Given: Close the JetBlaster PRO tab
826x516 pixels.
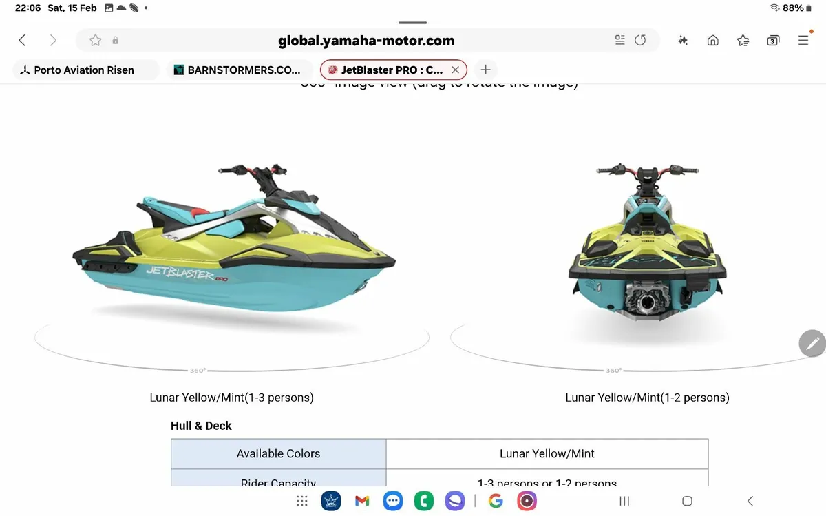Looking at the screenshot, I should click(455, 70).
